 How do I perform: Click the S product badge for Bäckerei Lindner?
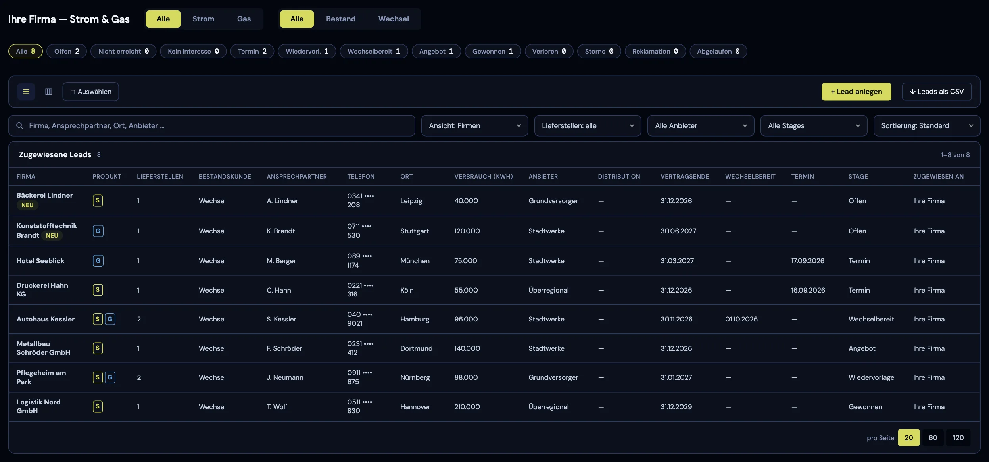[98, 200]
